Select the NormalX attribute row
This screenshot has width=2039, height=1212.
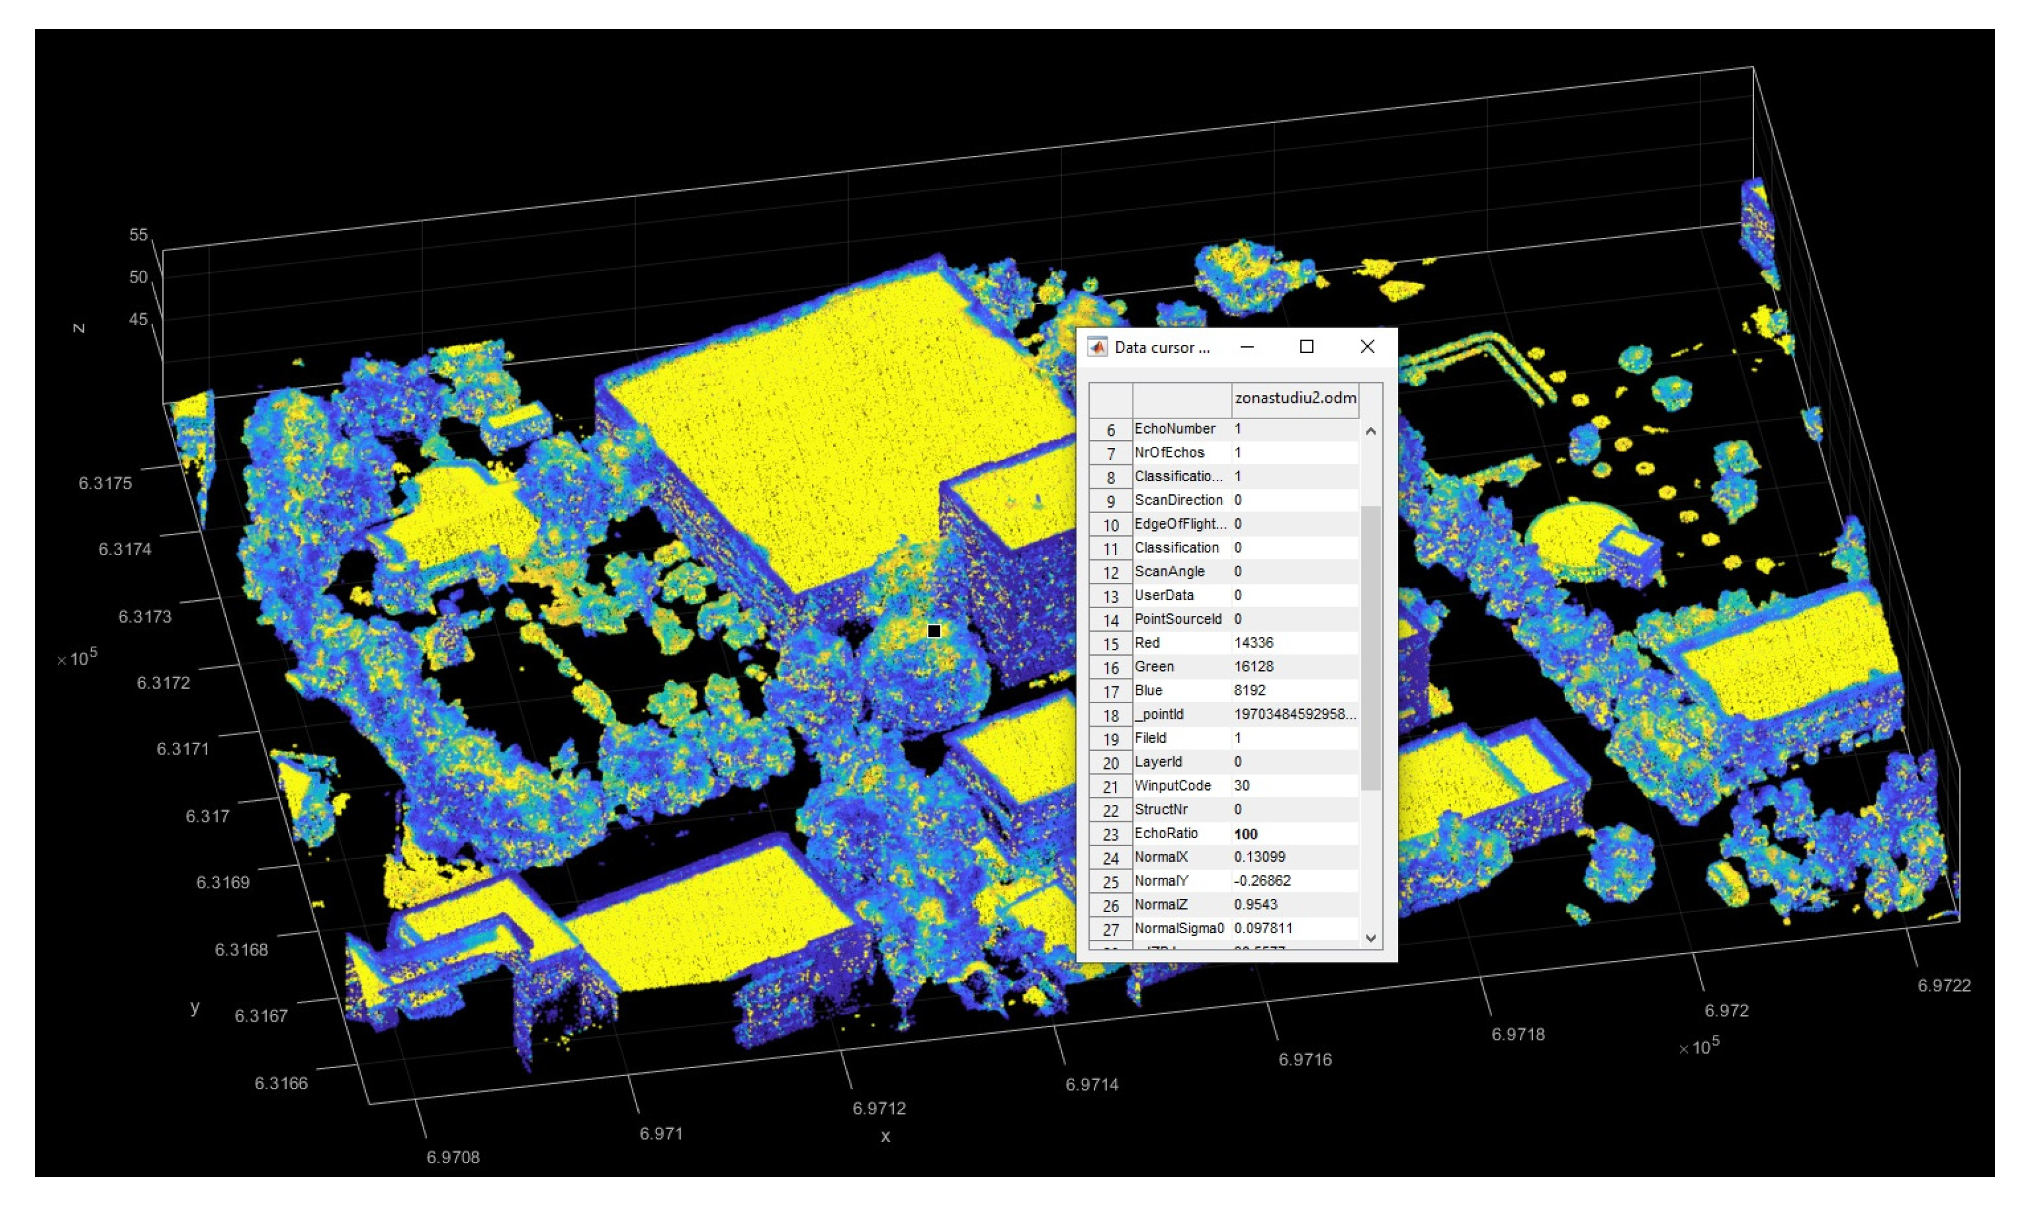coord(1164,857)
